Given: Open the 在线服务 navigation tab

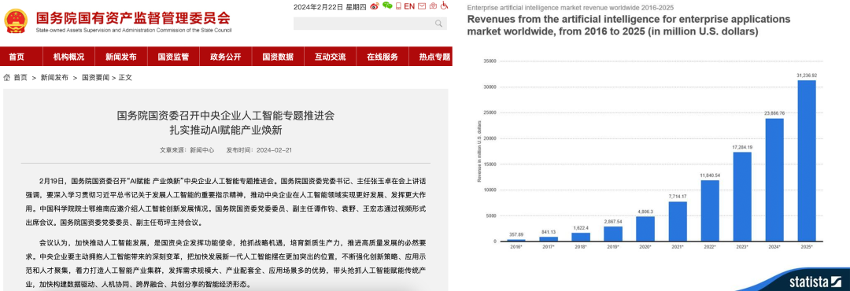Looking at the screenshot, I should (382, 57).
